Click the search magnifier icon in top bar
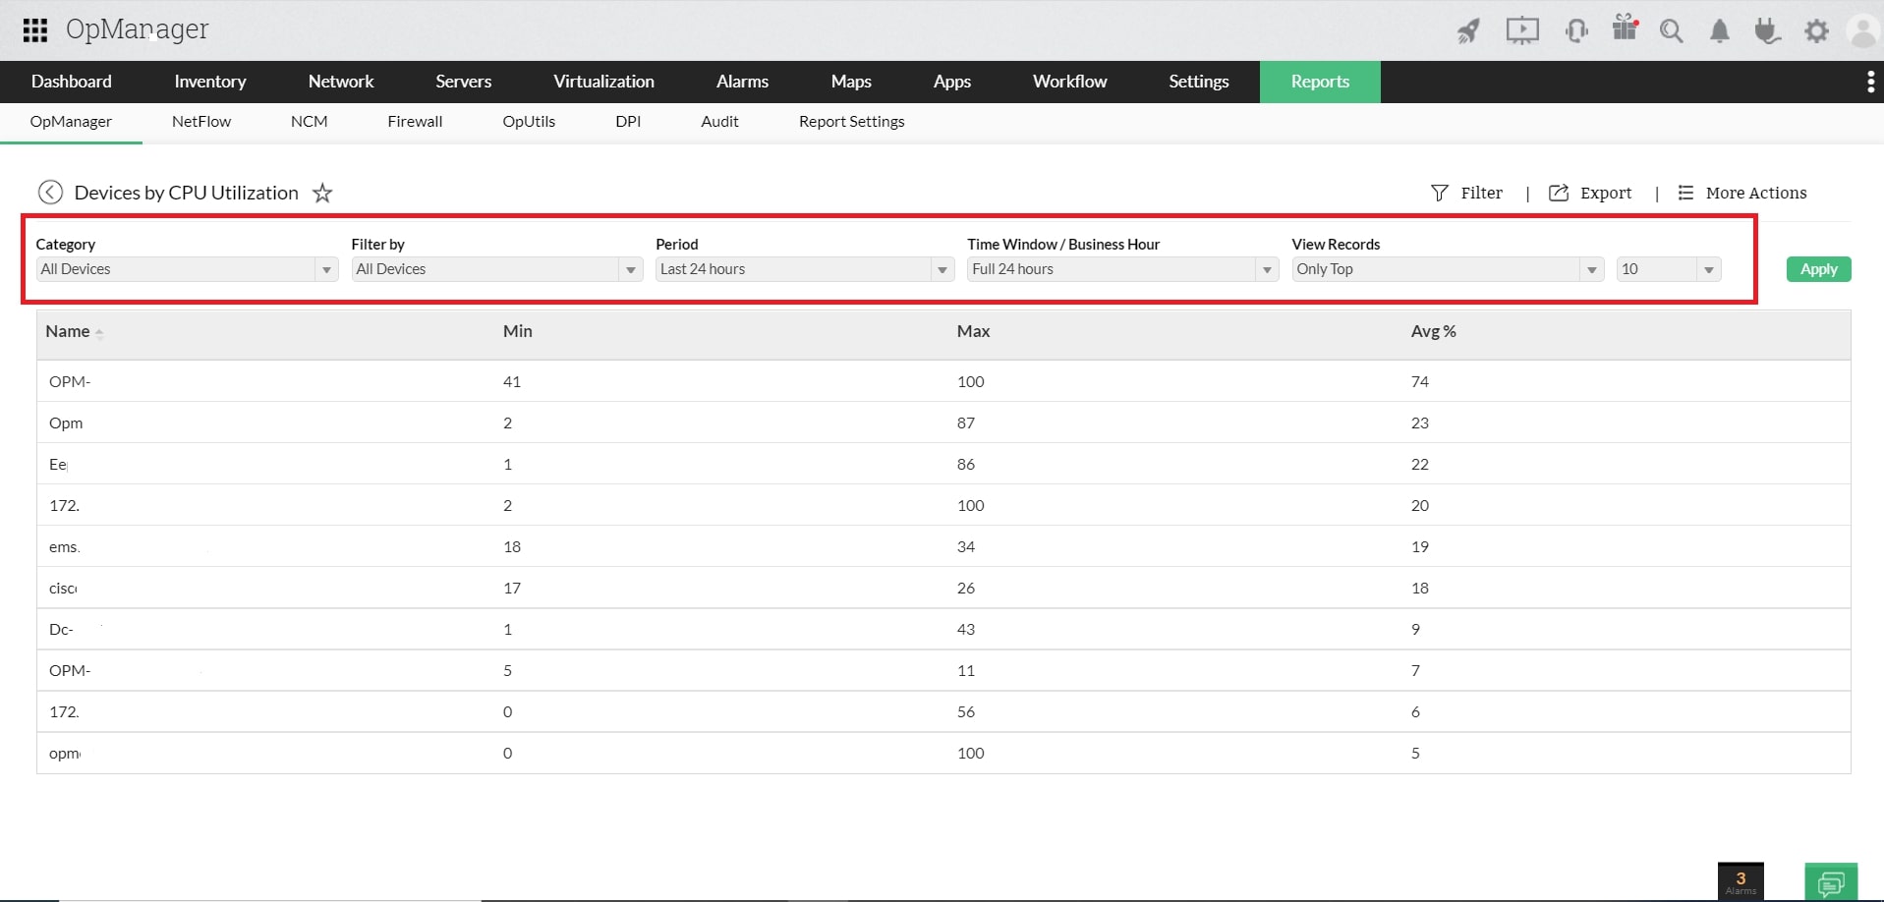 click(1672, 30)
